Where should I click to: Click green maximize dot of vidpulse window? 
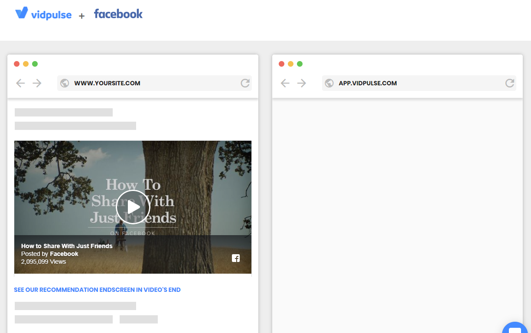click(x=300, y=64)
